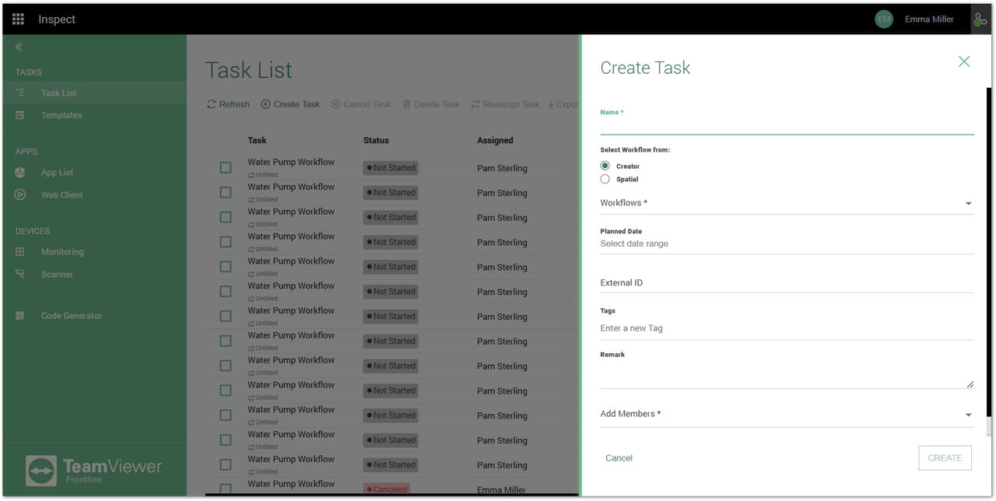
Task: Click into the Name input field
Action: point(786,126)
